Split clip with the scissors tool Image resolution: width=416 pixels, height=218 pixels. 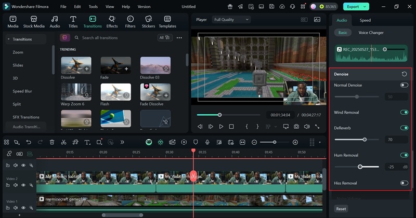coord(63,142)
